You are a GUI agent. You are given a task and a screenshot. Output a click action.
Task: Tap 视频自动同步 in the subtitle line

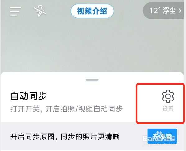coord(100,109)
